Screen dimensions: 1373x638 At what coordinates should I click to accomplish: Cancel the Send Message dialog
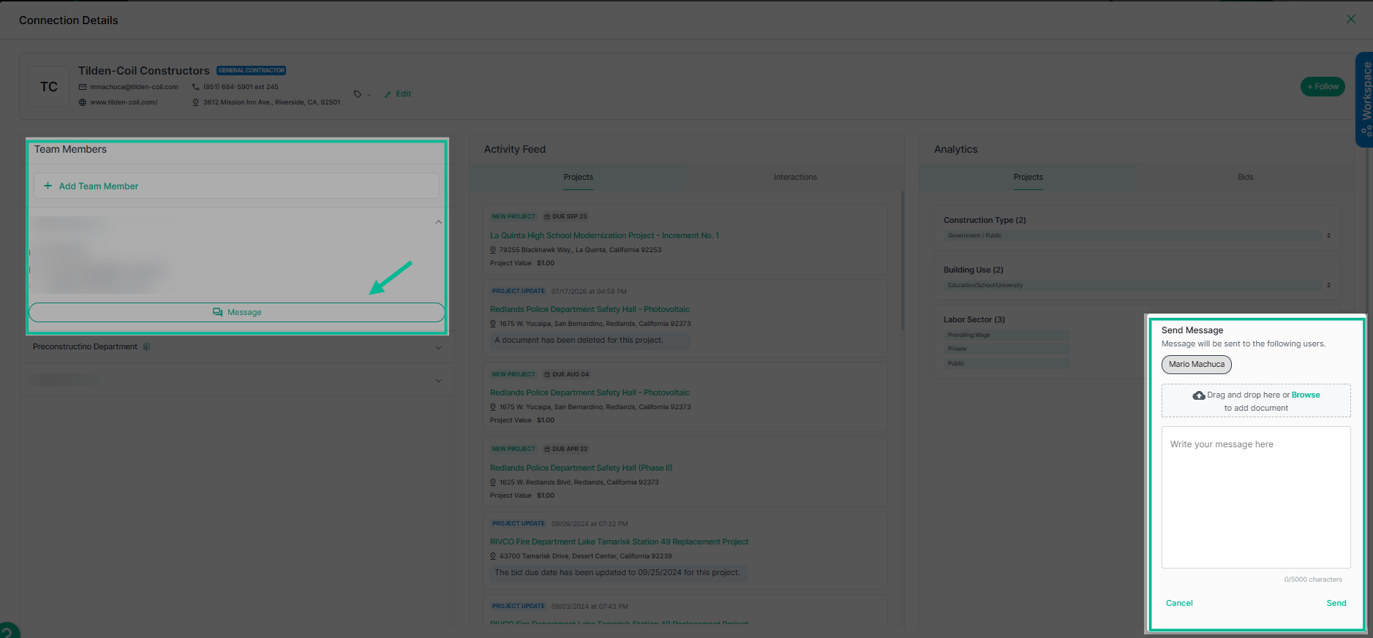click(1178, 603)
